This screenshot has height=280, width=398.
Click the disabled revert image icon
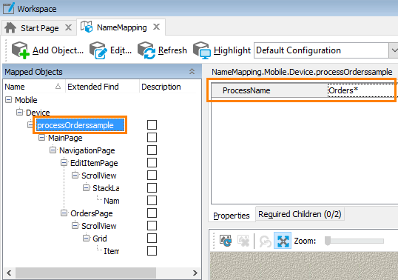(266, 241)
